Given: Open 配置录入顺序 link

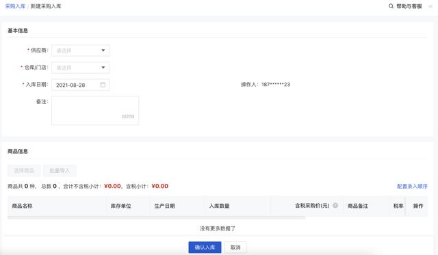Looking at the screenshot, I should click(412, 186).
